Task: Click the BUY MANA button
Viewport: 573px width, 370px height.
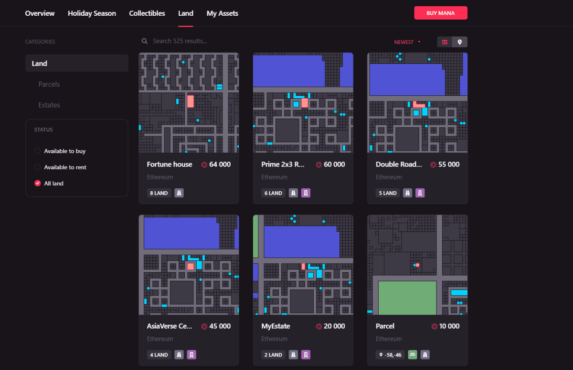Action: tap(440, 13)
